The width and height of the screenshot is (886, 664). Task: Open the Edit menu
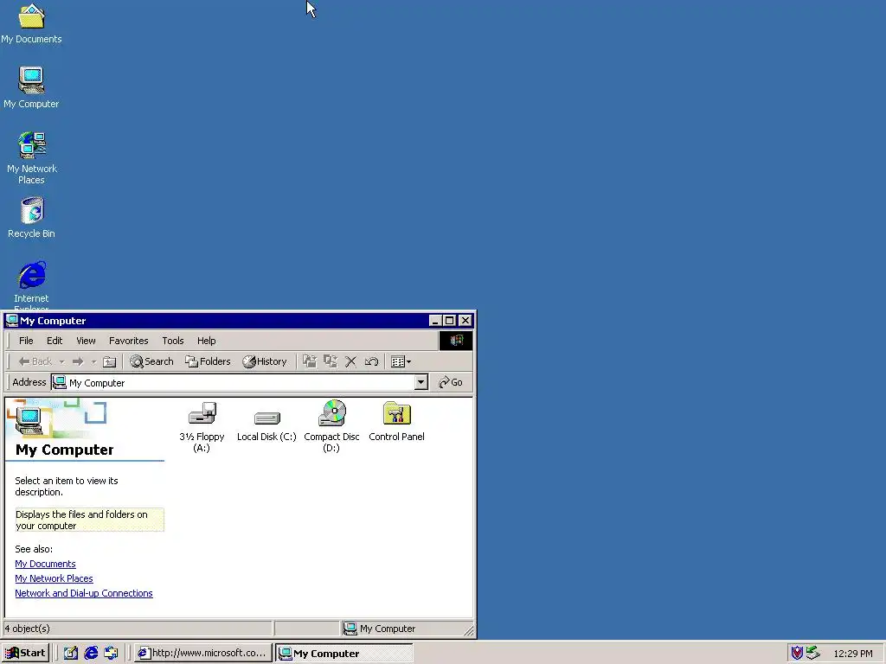click(x=55, y=341)
